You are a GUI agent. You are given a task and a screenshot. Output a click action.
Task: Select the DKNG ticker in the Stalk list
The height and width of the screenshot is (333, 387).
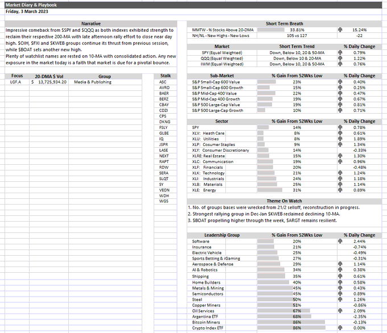[164, 122]
